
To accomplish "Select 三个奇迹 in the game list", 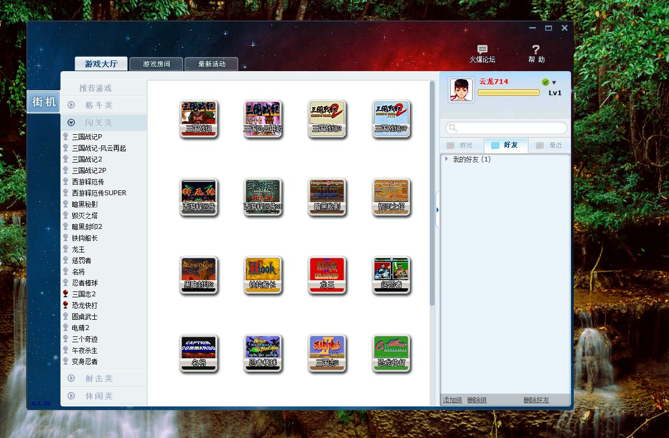I will tap(85, 339).
